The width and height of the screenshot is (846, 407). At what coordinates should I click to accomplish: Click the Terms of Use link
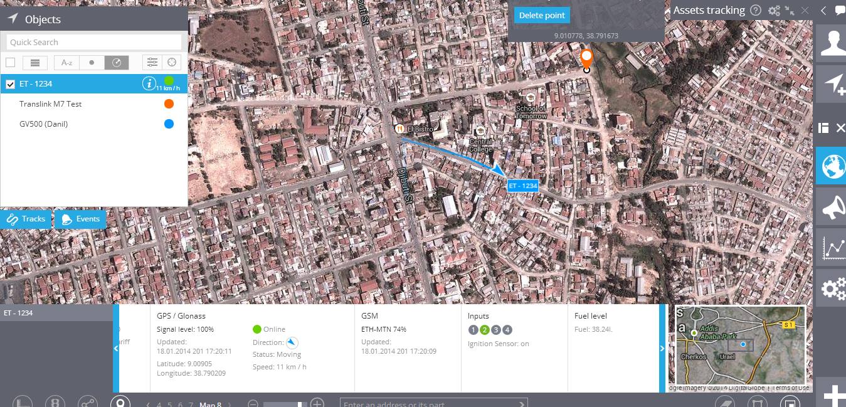pyautogui.click(x=791, y=388)
